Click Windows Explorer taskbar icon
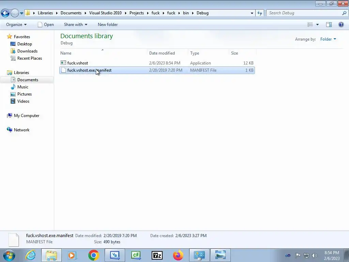This screenshot has width=349, height=262. [51, 255]
